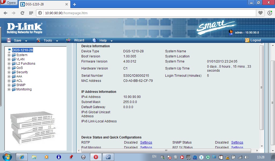Click the Wizard wand icon

(x=68, y=40)
